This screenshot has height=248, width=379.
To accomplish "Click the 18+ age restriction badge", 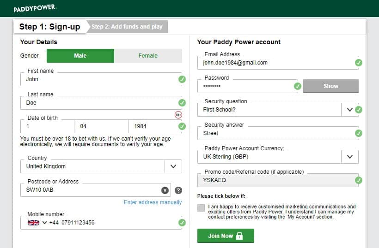I will (178, 114).
